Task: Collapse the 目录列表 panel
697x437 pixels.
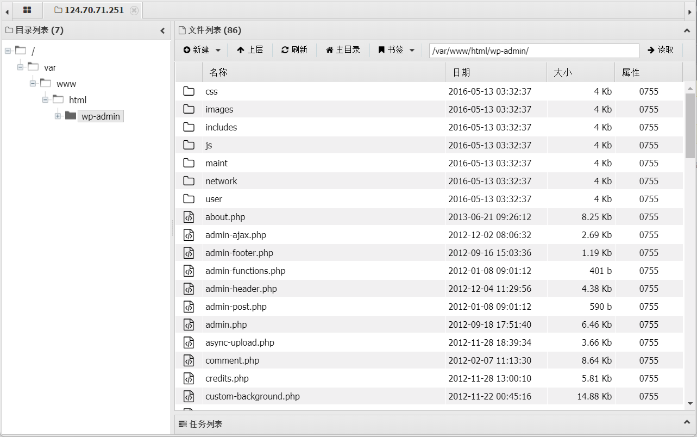Action: click(162, 30)
